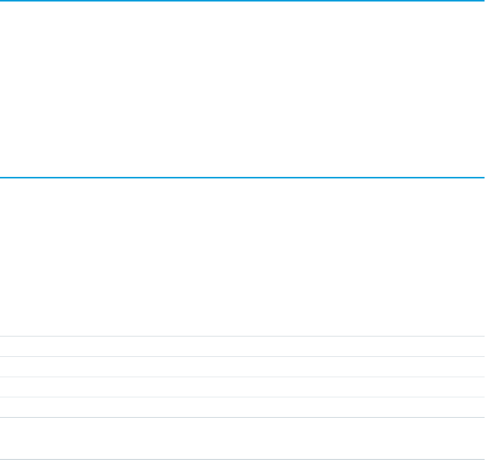Click the second gray row separator
The height and width of the screenshot is (460, 485).
point(242,357)
